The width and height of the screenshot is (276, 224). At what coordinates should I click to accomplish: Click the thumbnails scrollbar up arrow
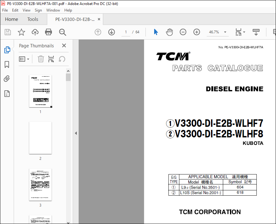coord(68,71)
